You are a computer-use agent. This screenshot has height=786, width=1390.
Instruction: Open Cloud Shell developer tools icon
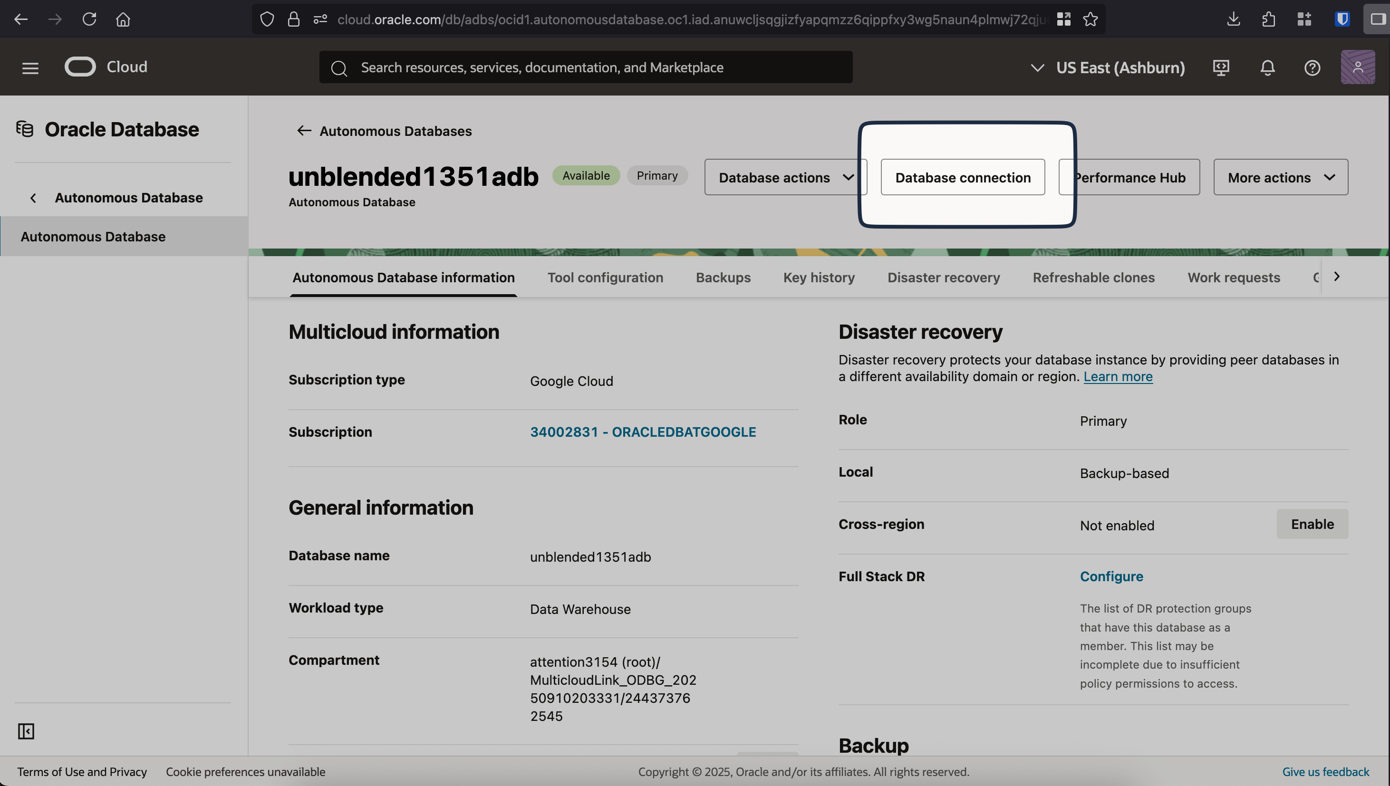(x=1221, y=67)
